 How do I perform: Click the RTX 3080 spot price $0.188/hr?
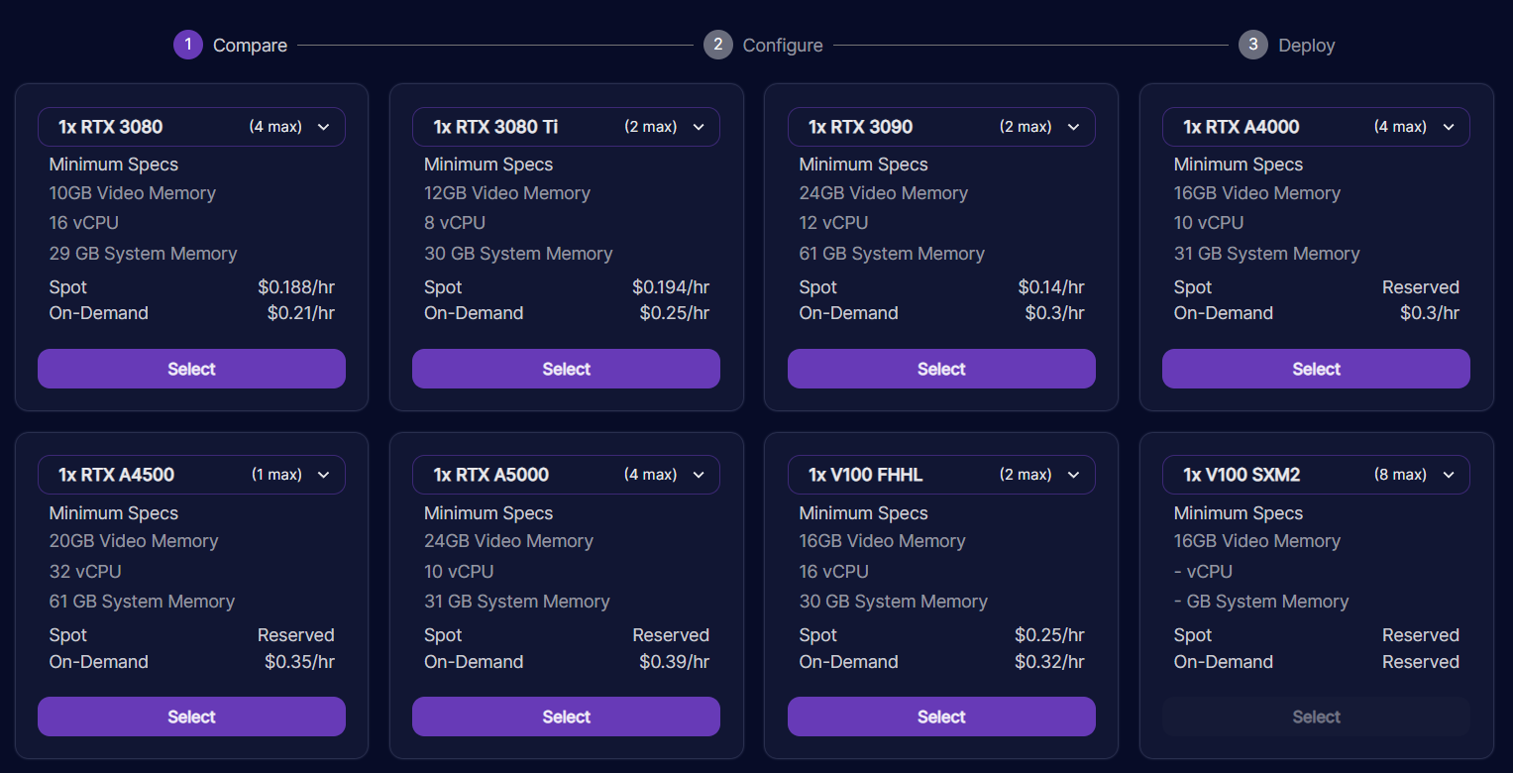[x=296, y=287]
